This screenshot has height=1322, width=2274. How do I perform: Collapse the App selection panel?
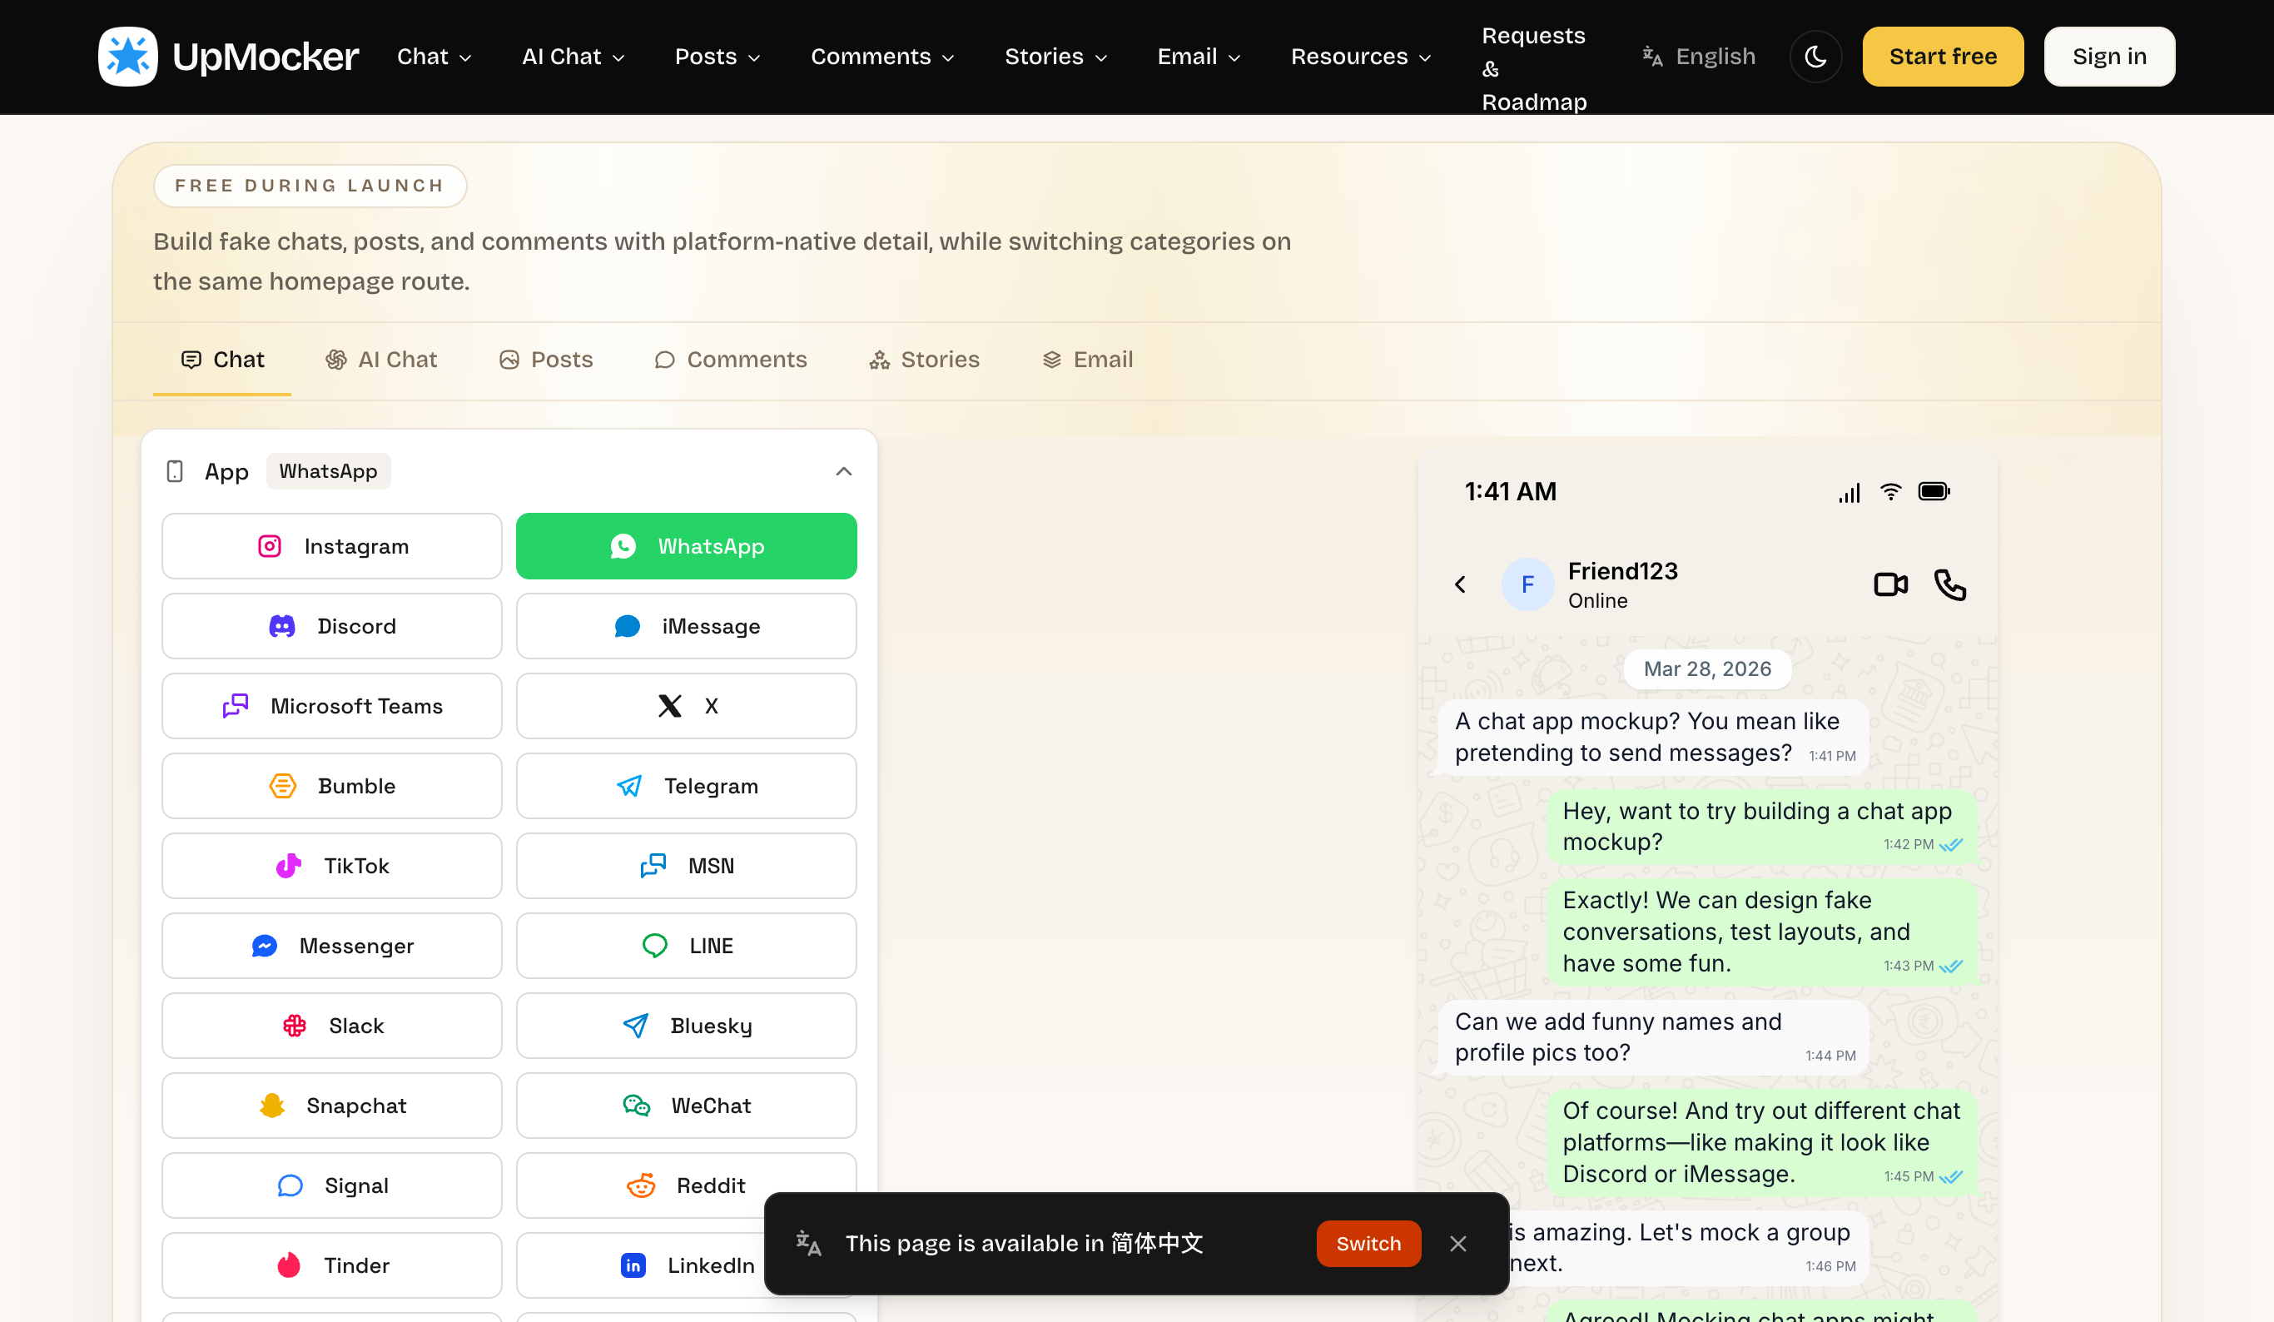(843, 471)
